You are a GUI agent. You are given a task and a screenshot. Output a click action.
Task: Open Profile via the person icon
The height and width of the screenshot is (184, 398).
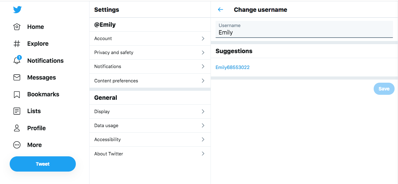click(x=17, y=128)
